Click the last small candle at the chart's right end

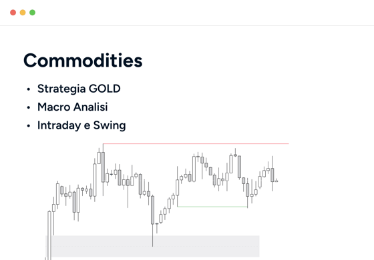tap(276, 181)
